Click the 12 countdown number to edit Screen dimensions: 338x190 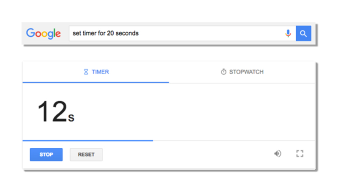click(52, 112)
